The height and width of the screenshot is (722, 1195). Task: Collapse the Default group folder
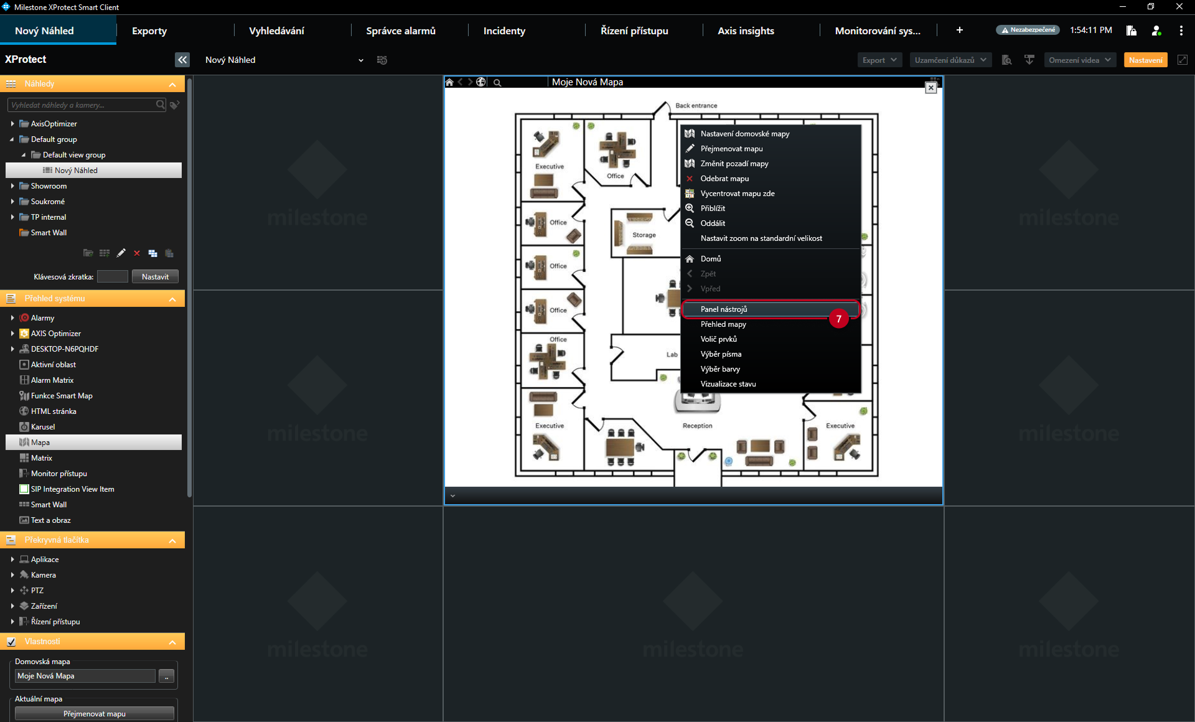[12, 139]
